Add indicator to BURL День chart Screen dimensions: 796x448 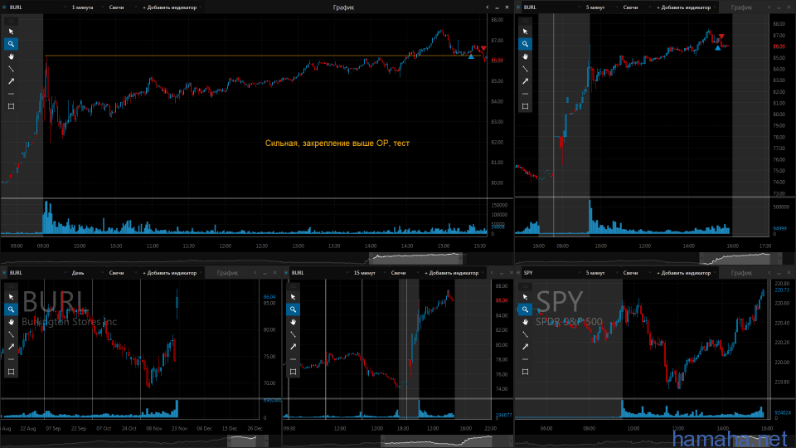[x=172, y=273]
